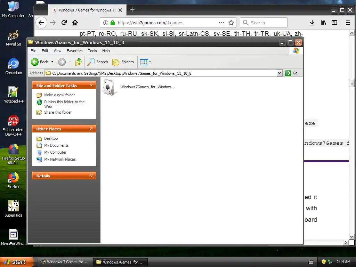356x267 pixels.
Task: Click Publish this folder to the Web
Action: 64,104
